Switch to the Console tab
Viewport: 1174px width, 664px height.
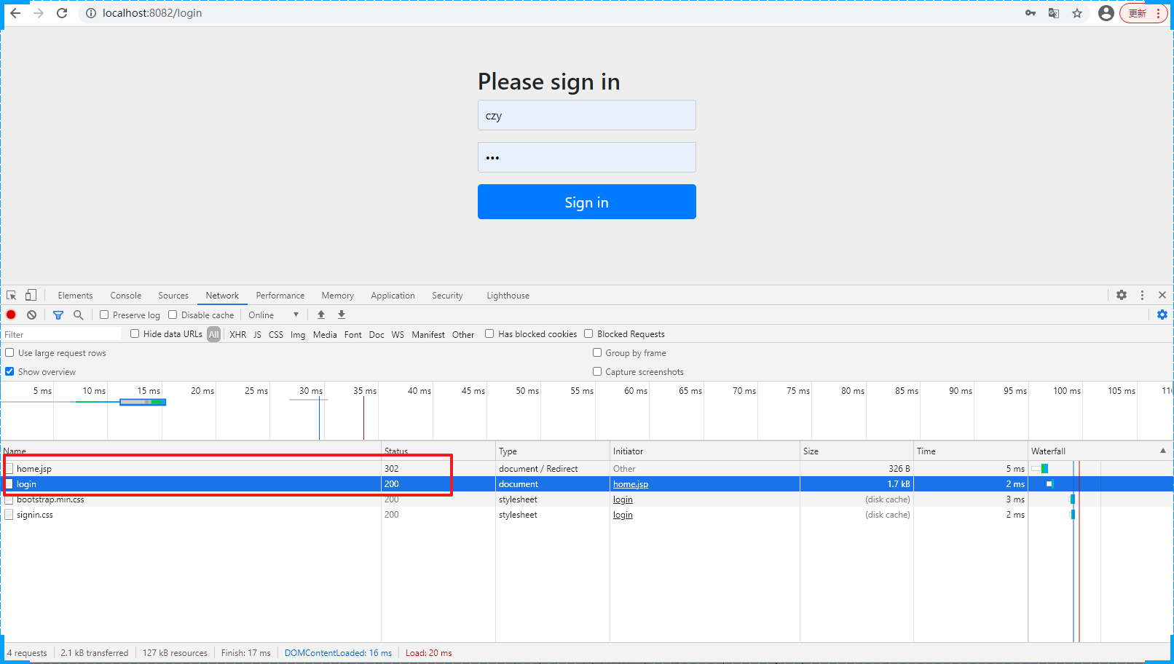click(x=125, y=296)
